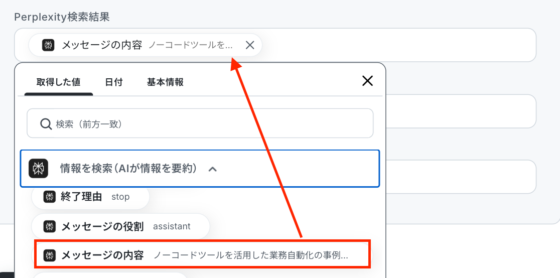Open the 日付 tab
The image size is (560, 278).
point(114,82)
